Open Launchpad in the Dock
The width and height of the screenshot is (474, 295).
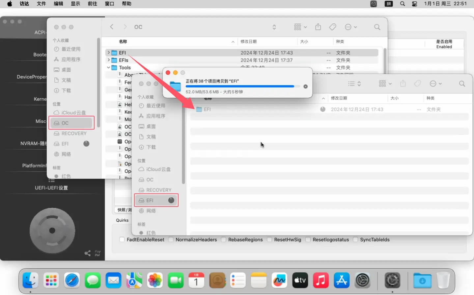pyautogui.click(x=51, y=281)
